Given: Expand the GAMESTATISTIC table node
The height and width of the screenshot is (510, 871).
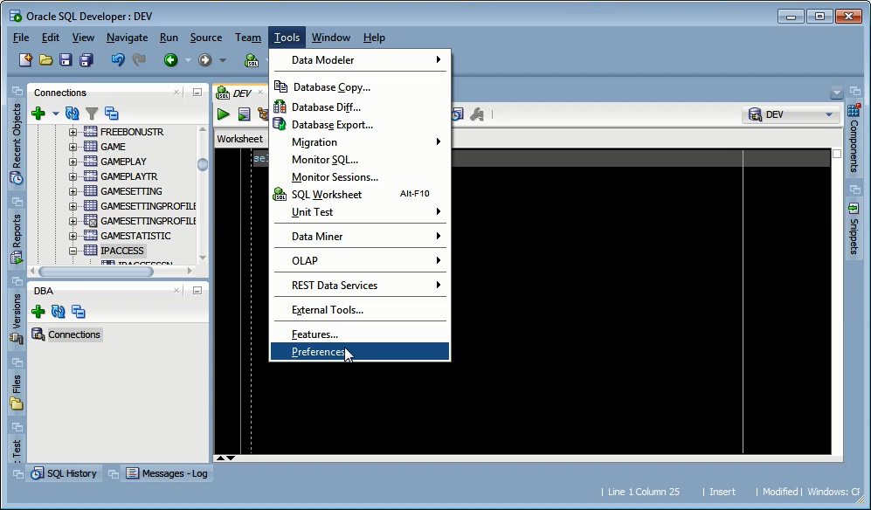Looking at the screenshot, I should pos(73,236).
